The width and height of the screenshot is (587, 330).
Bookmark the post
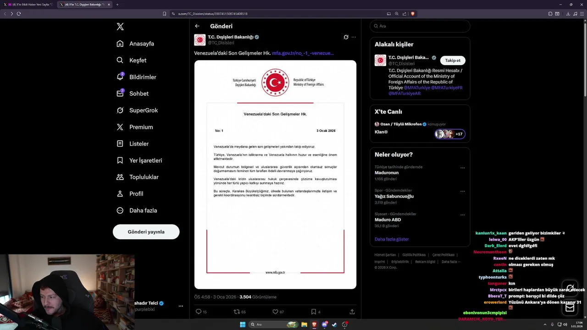click(x=313, y=312)
